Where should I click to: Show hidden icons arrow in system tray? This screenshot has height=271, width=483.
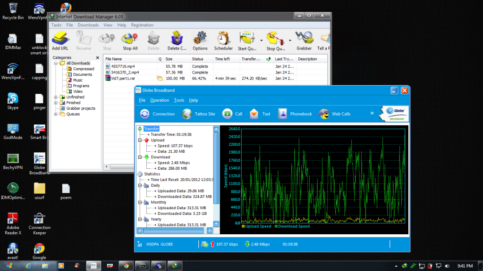pyautogui.click(x=396, y=266)
